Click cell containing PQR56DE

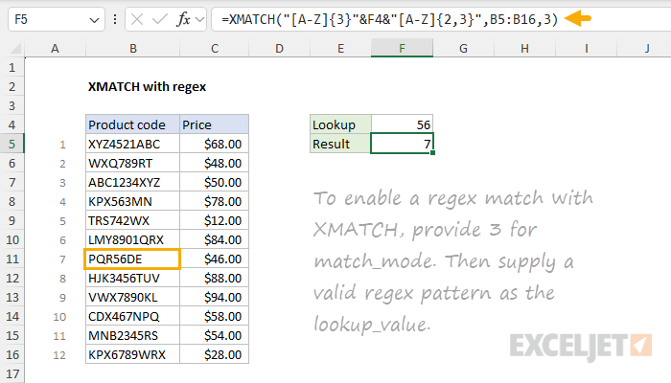pos(132,259)
